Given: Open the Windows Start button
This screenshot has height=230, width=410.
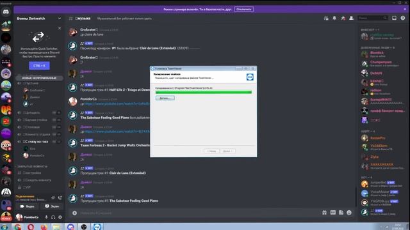Looking at the screenshot, I should pyautogui.click(x=4, y=227).
